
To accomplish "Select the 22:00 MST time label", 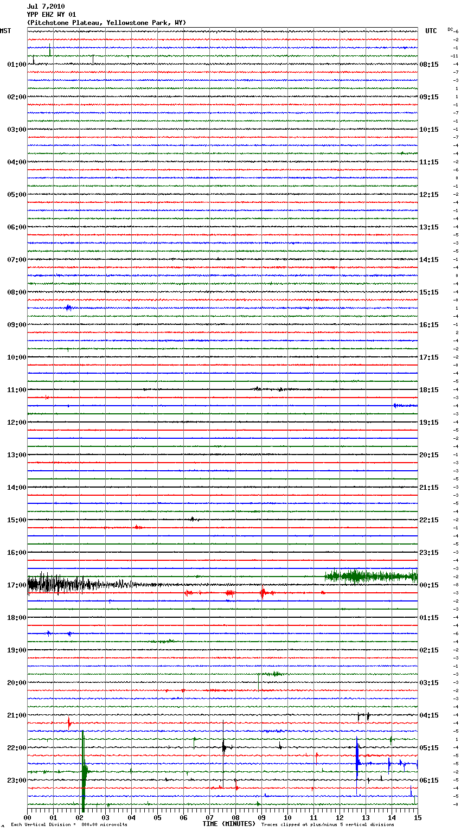I will pyautogui.click(x=17, y=748).
